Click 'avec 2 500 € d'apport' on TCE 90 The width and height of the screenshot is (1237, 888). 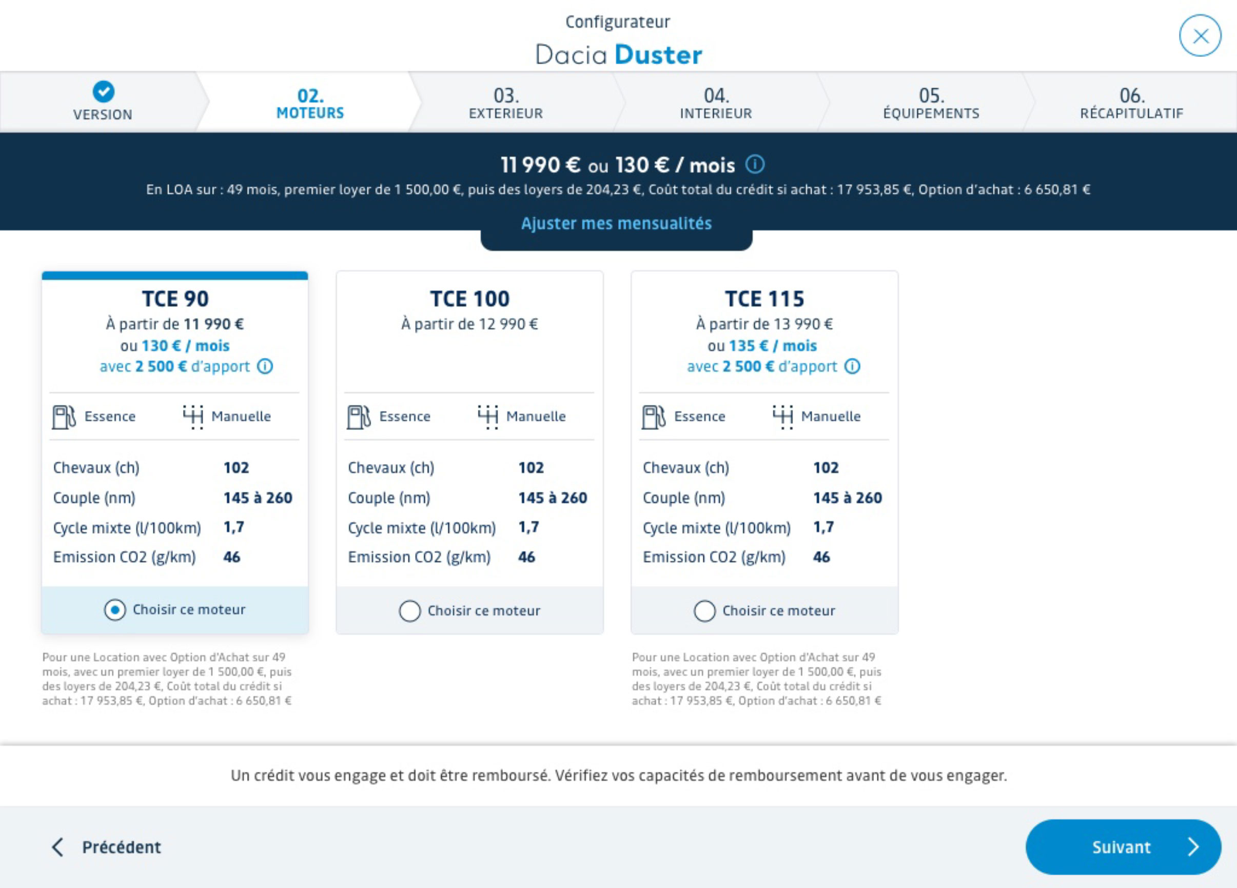click(174, 367)
